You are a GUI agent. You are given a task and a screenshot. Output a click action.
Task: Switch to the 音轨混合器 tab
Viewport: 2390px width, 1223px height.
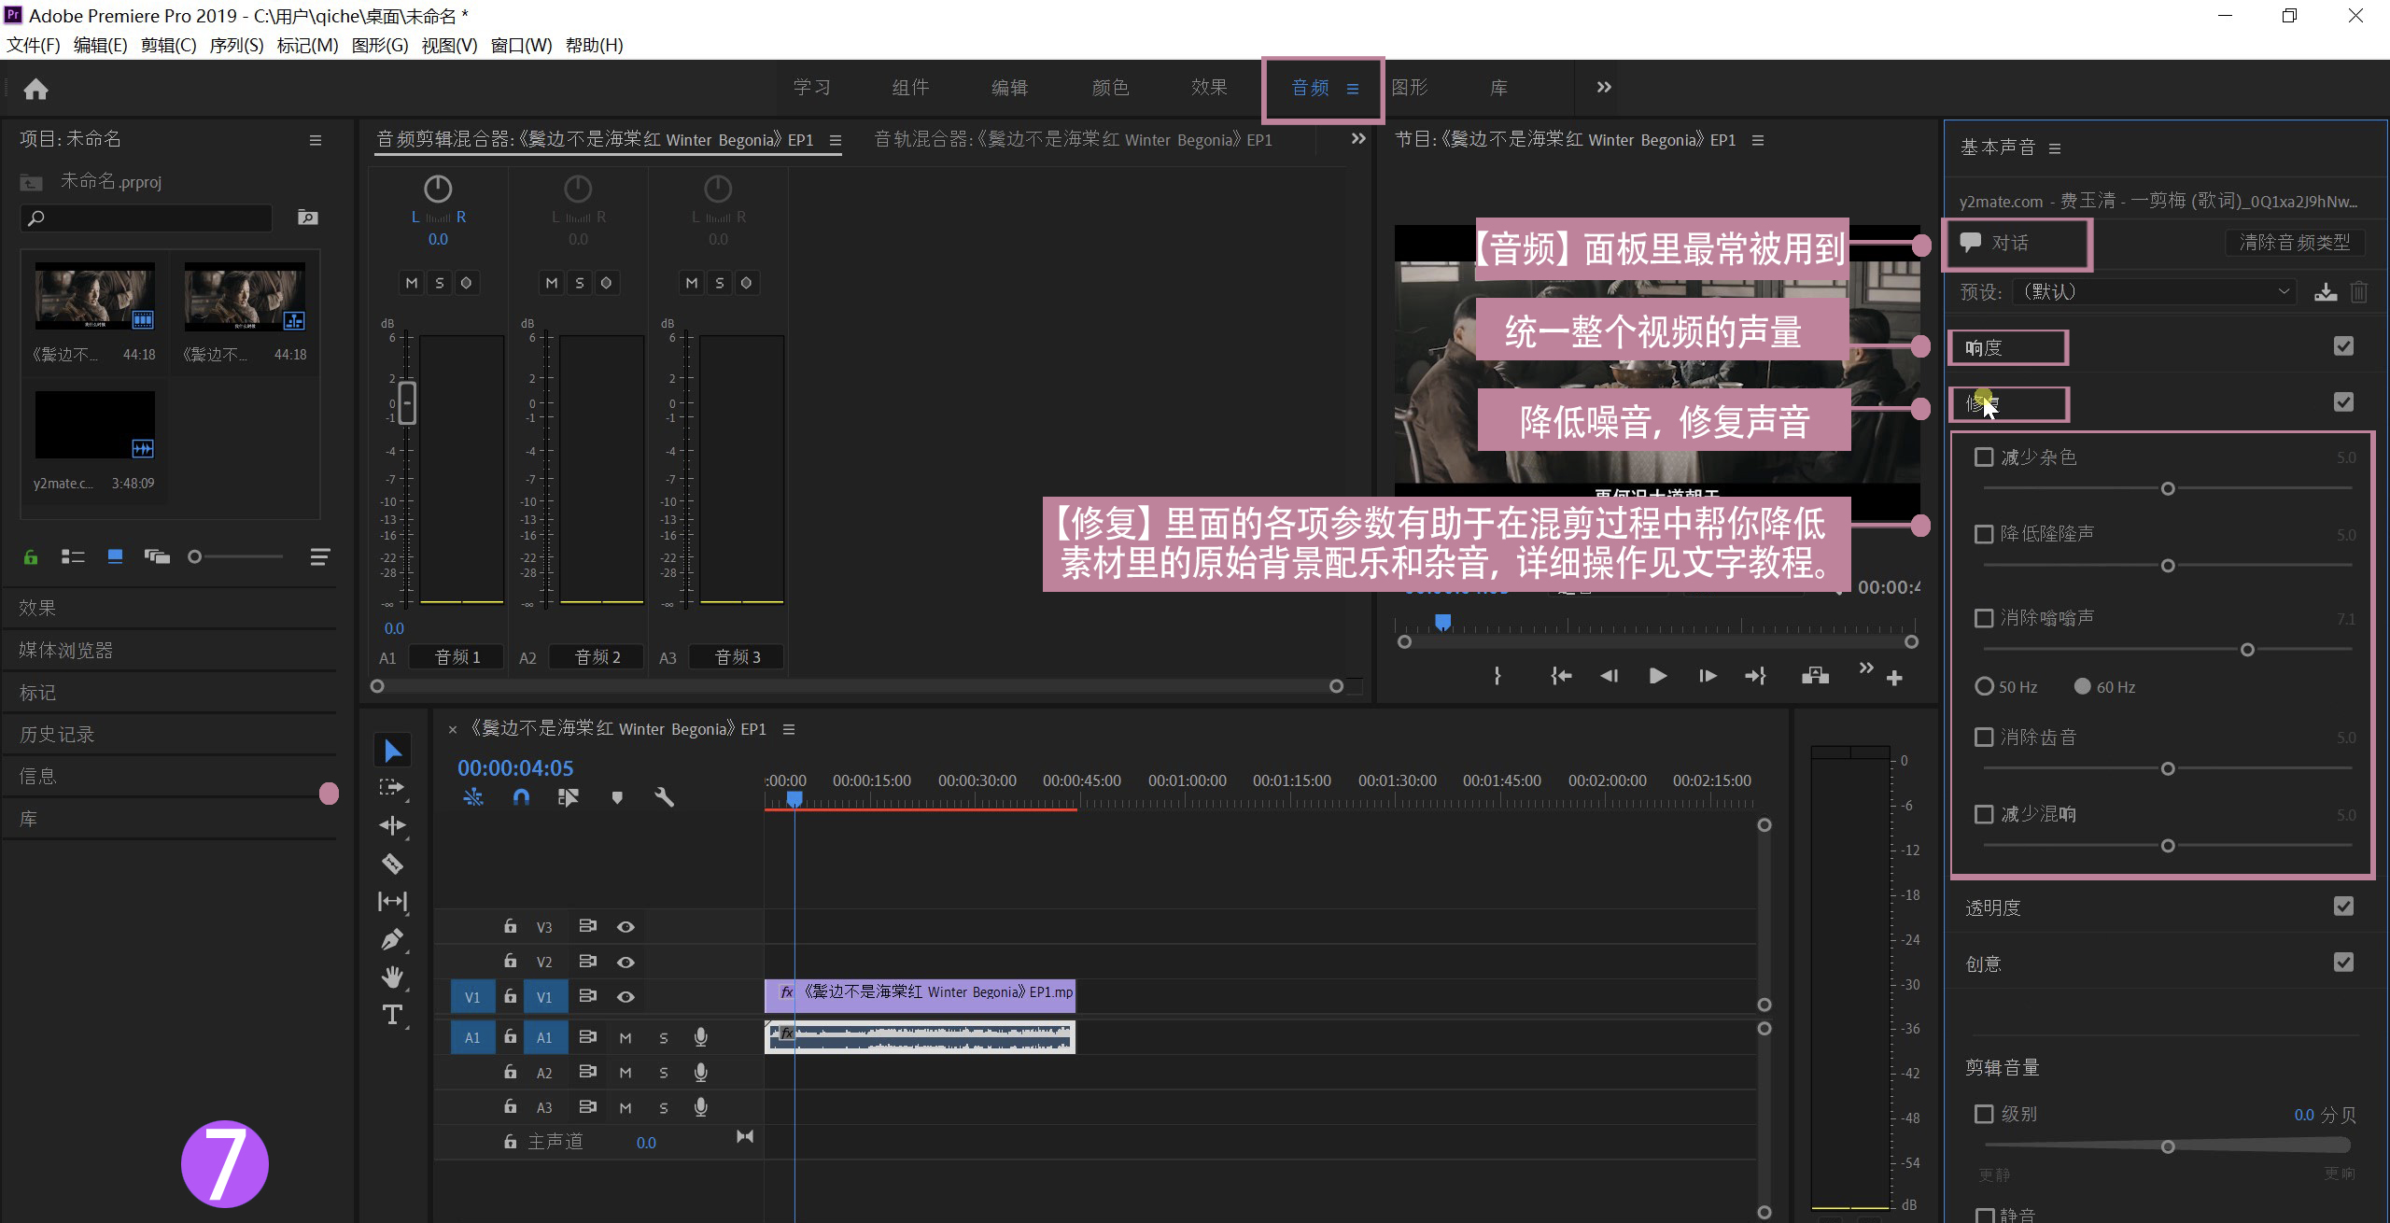[x=1073, y=140]
